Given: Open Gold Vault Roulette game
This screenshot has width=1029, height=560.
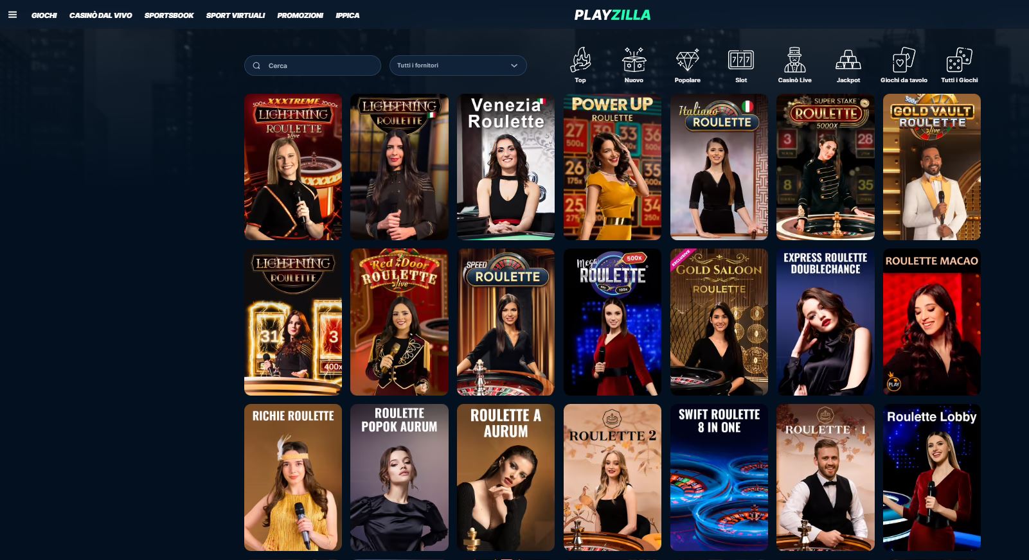Looking at the screenshot, I should point(932,167).
